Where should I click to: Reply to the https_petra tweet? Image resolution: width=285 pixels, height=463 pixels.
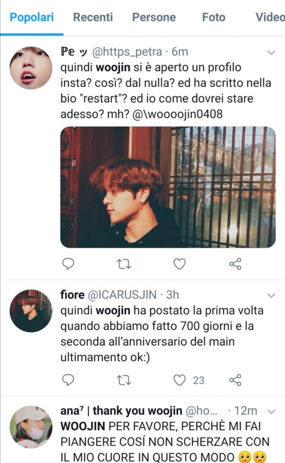(x=68, y=264)
